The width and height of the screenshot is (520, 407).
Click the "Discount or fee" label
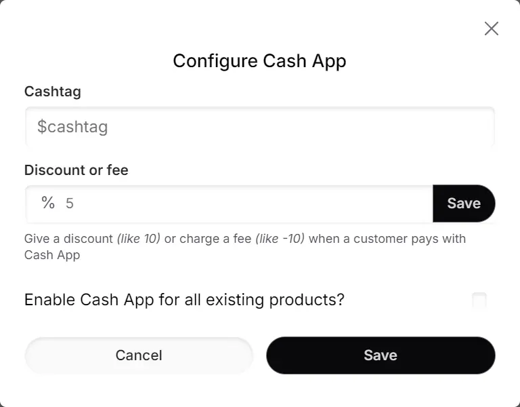point(77,170)
